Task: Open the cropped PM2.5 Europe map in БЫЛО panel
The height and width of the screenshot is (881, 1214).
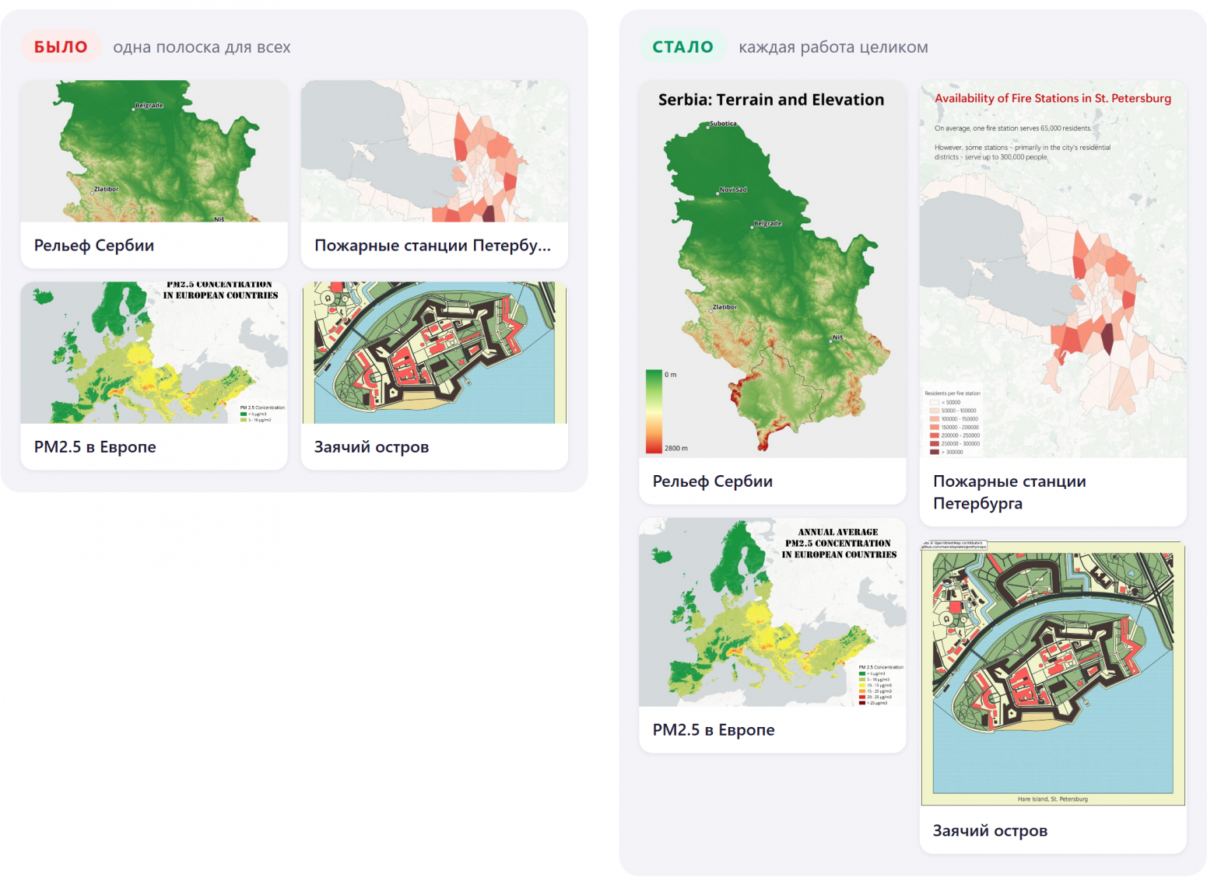Action: [154, 353]
